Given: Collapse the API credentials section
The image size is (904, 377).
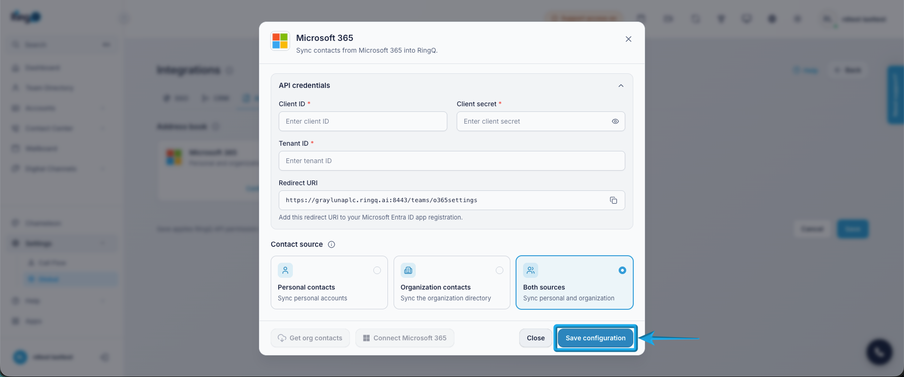Looking at the screenshot, I should [621, 86].
